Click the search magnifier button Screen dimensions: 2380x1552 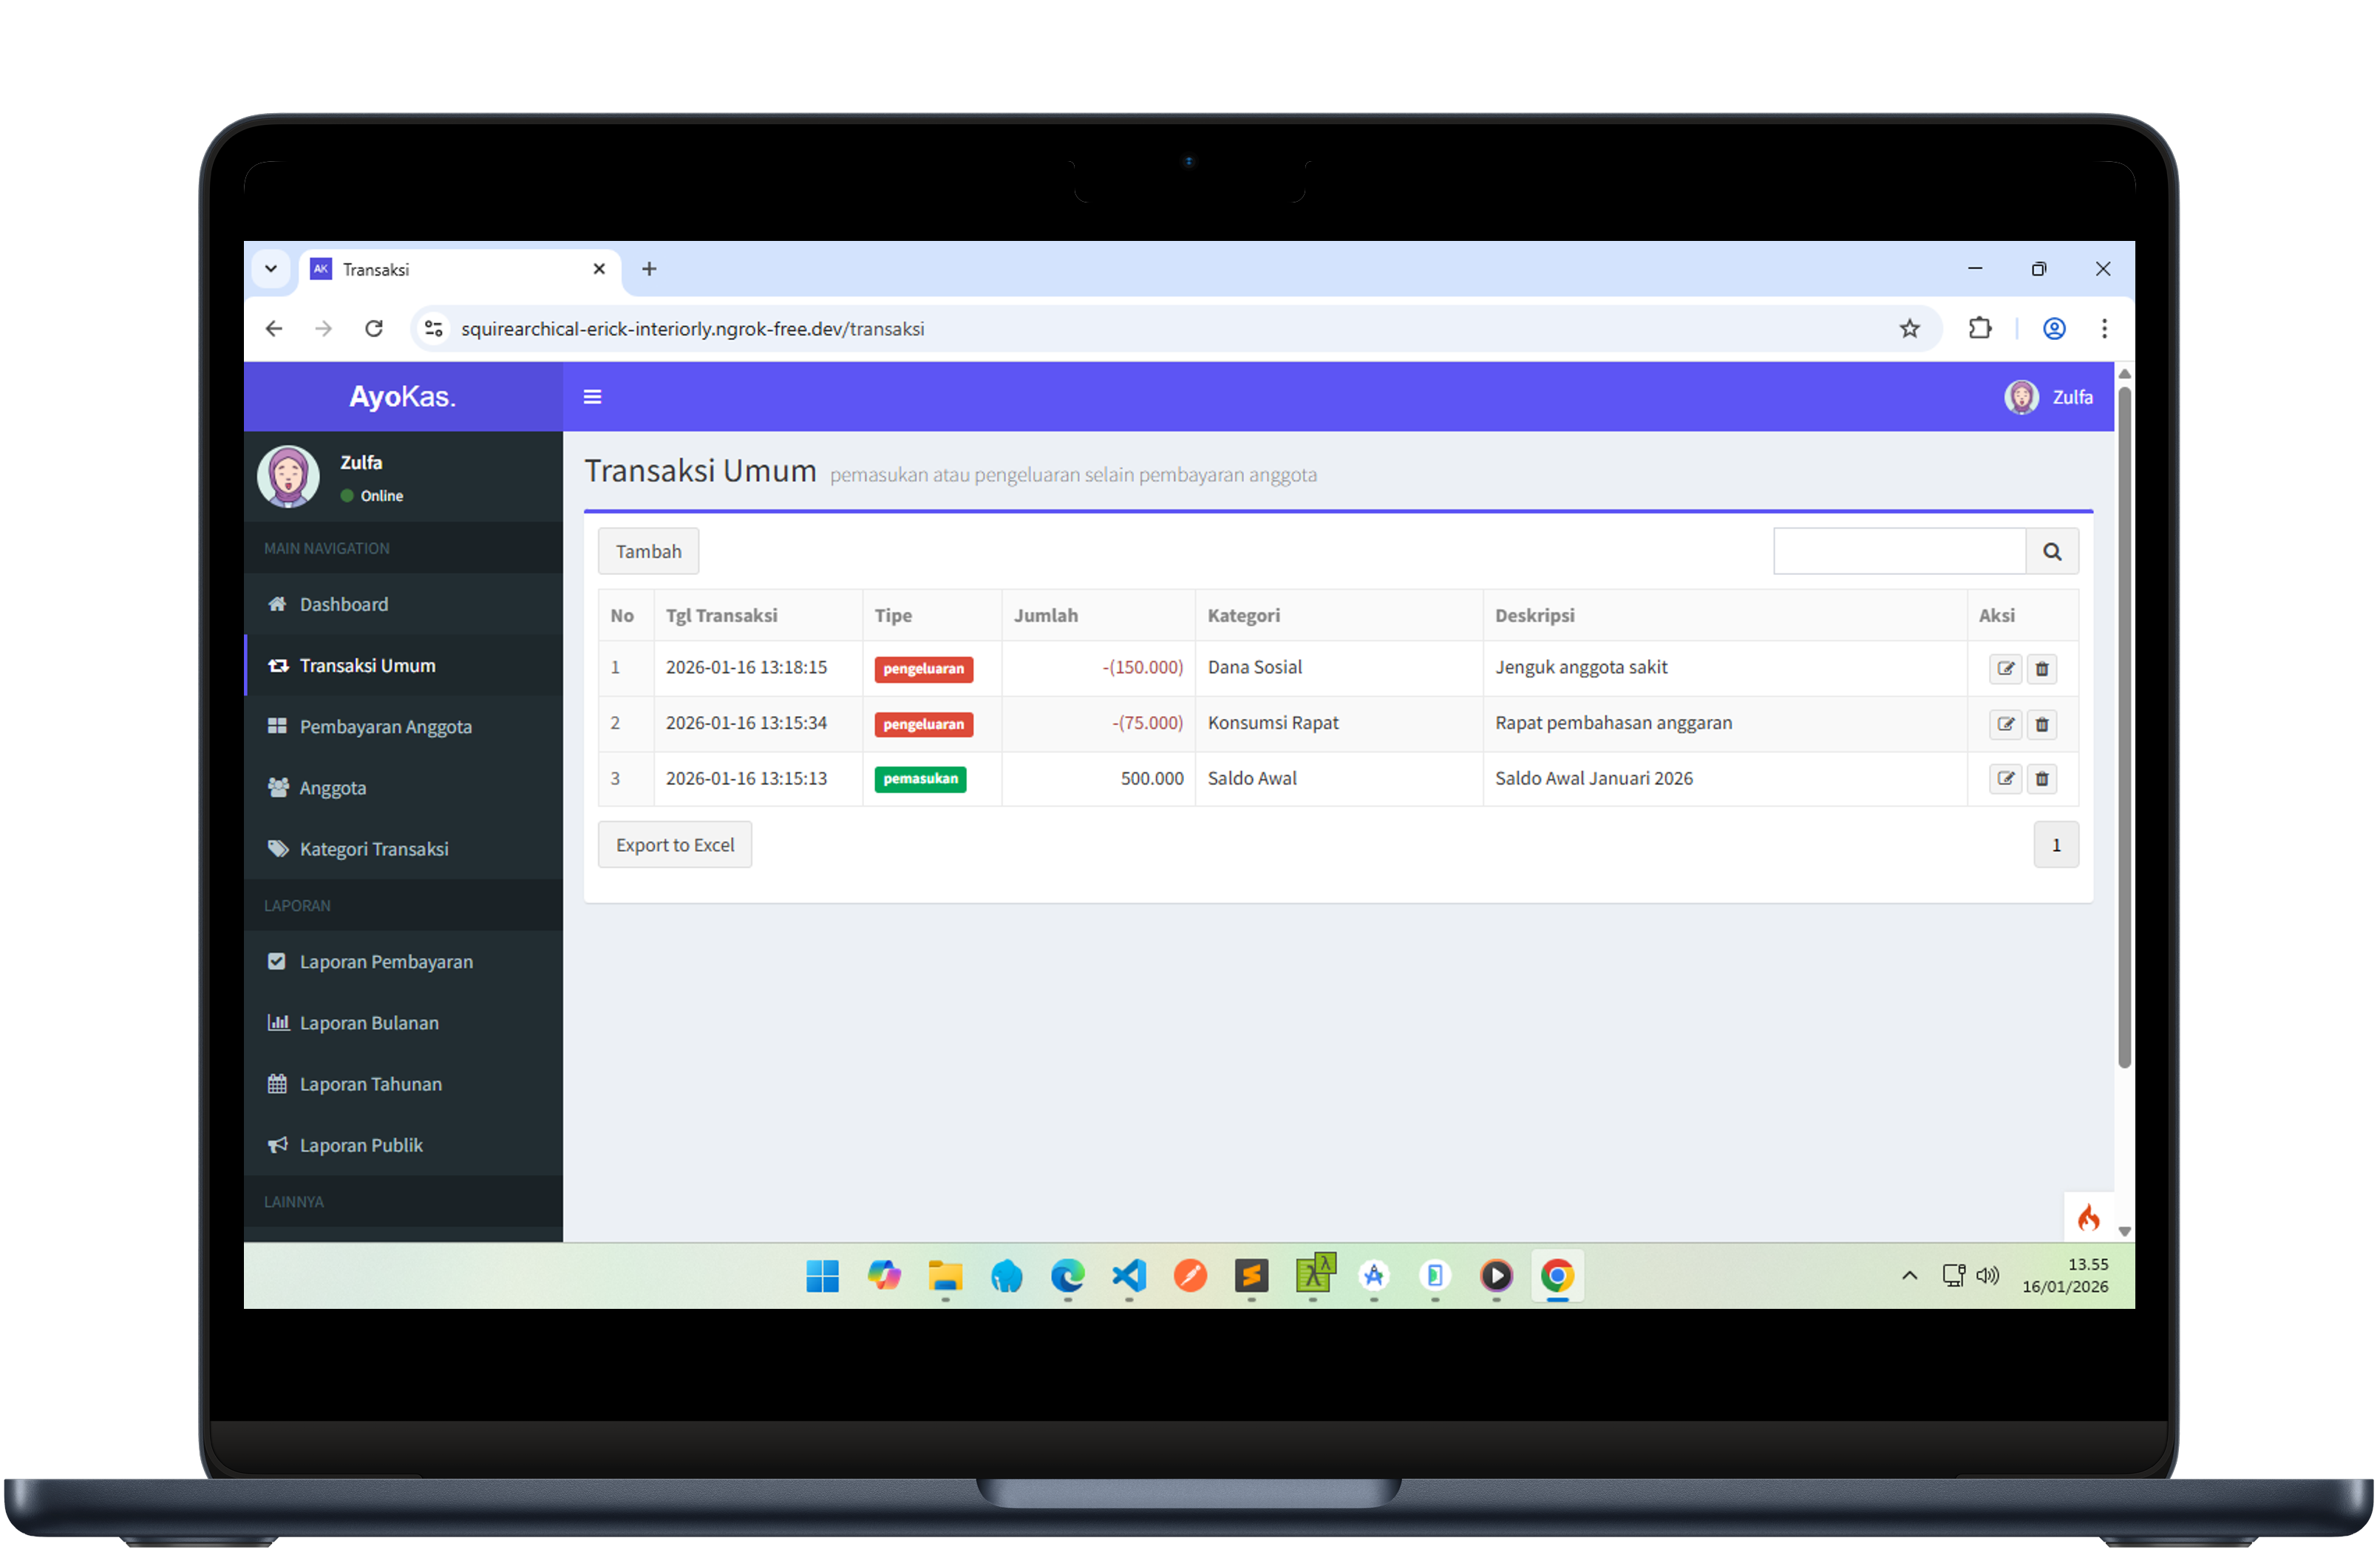[2051, 551]
